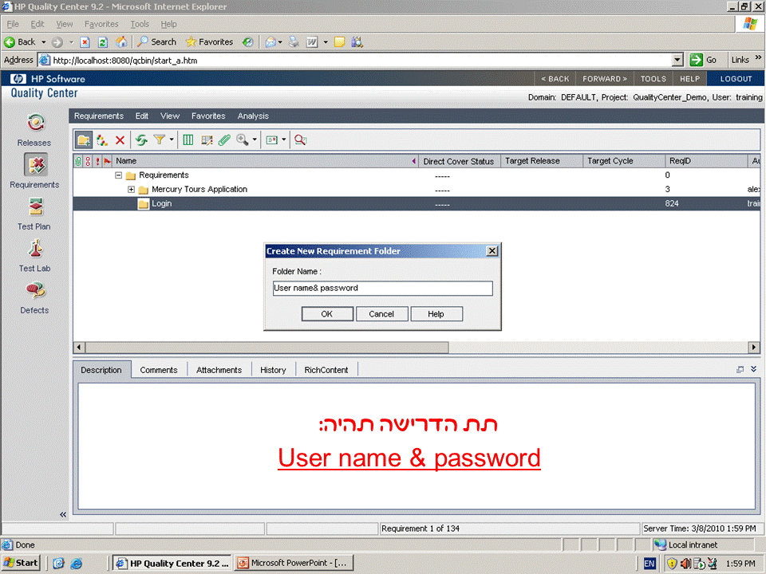
Task: Click the Filter funnel toolbar icon
Action: 159,140
